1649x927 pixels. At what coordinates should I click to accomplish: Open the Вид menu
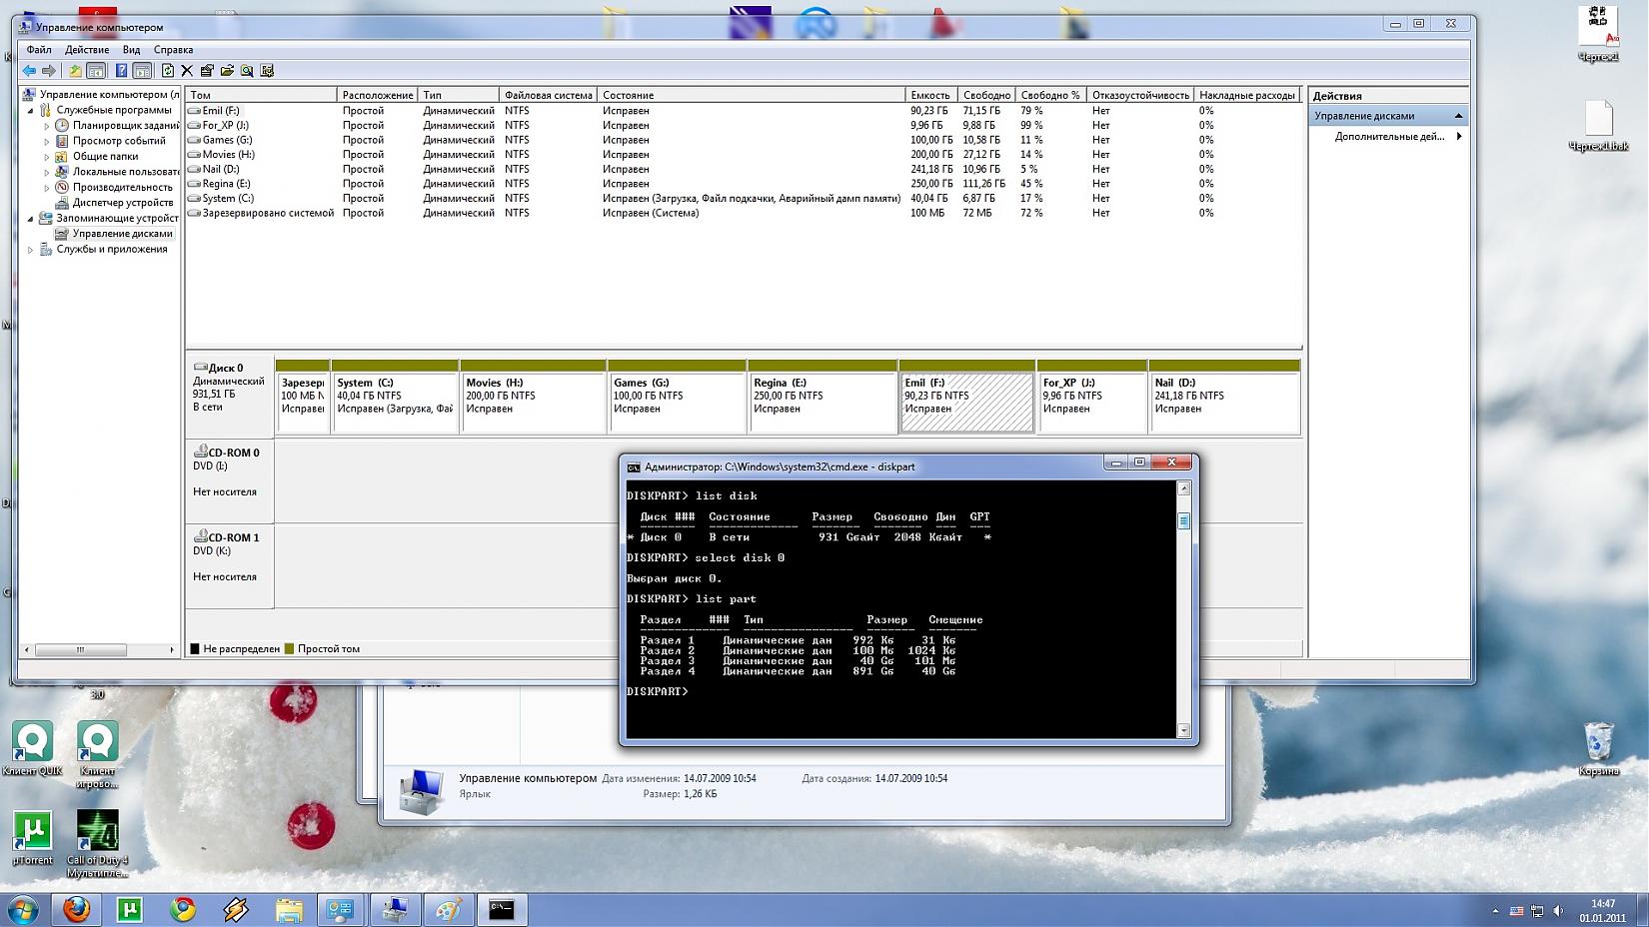point(131,49)
